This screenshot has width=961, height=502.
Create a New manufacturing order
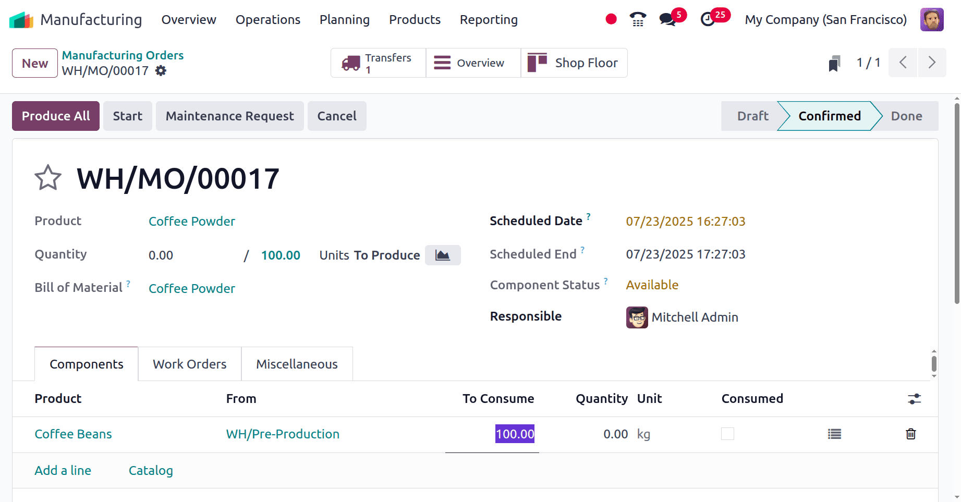[x=35, y=63]
